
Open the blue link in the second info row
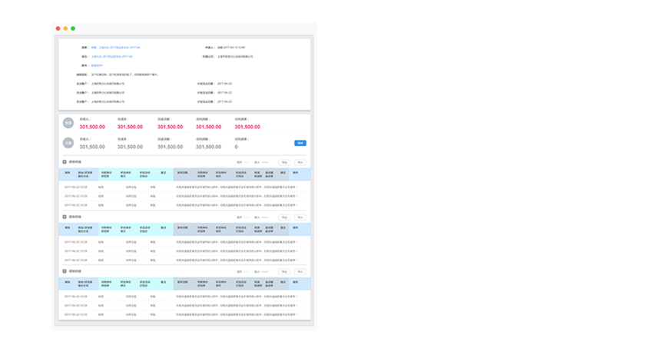point(112,57)
